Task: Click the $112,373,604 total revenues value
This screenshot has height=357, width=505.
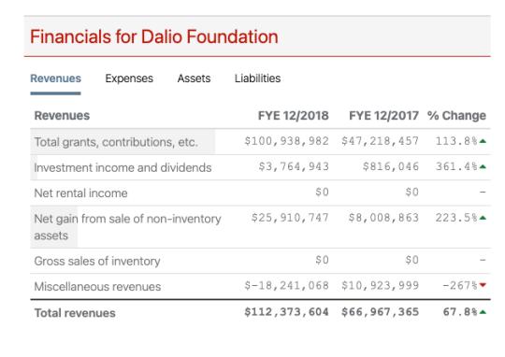Action: pos(286,312)
